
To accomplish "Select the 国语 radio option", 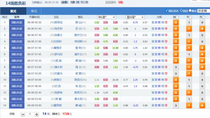I will click(x=181, y=11).
